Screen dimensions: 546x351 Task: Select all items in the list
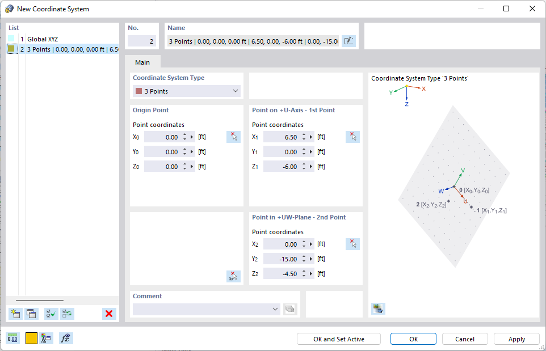click(50, 314)
